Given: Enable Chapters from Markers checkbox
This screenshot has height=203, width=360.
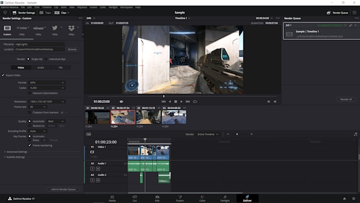Looking at the screenshot, I should (x=30, y=112).
